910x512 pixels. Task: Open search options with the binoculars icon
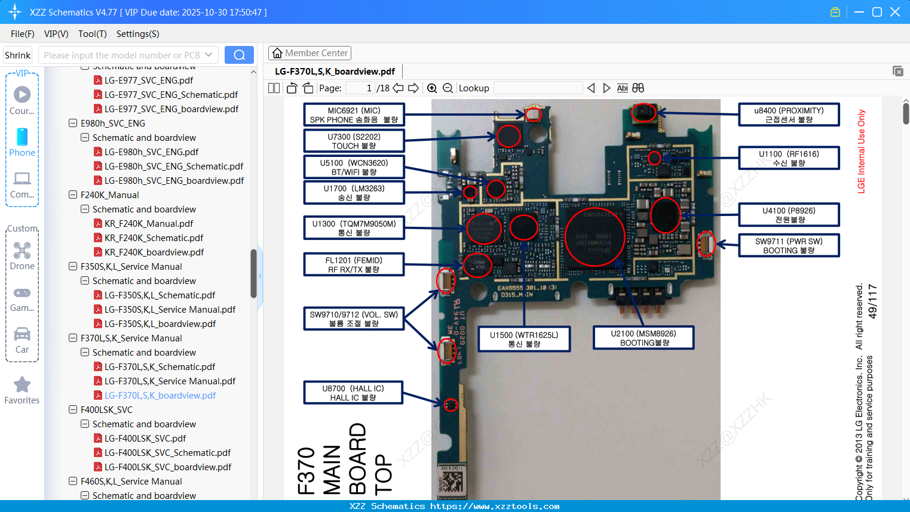[638, 88]
